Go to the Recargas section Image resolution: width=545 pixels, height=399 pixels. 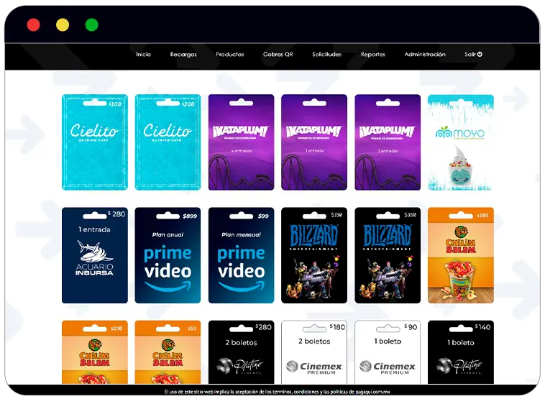click(183, 55)
